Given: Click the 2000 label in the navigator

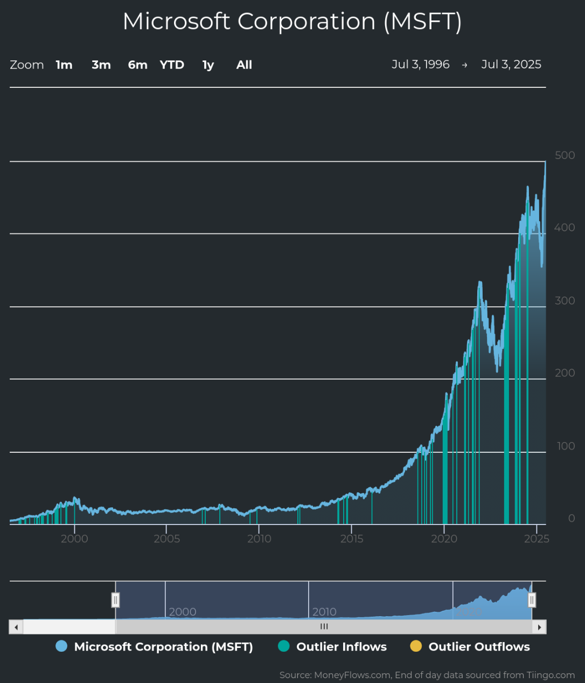Looking at the screenshot, I should (183, 612).
